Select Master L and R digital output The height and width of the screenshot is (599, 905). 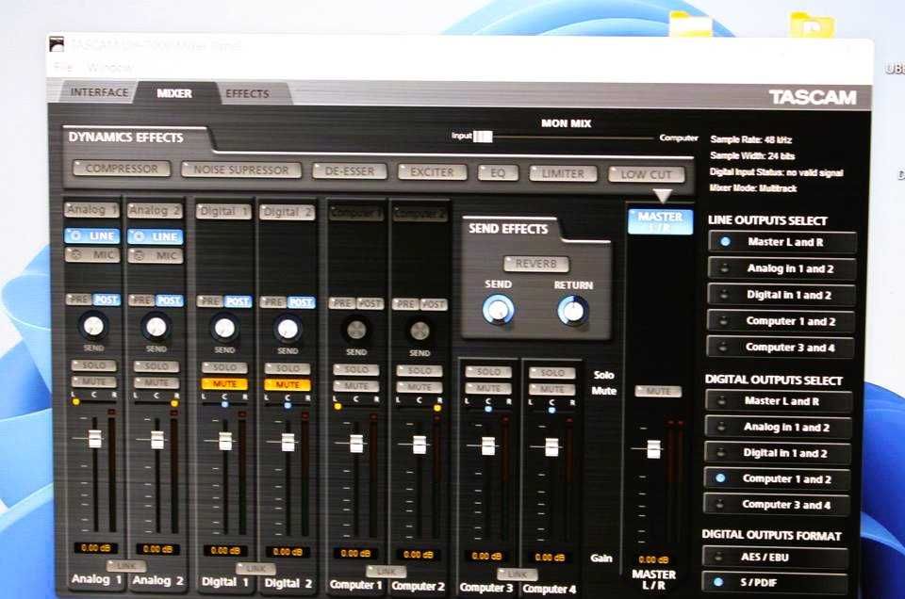click(x=779, y=400)
